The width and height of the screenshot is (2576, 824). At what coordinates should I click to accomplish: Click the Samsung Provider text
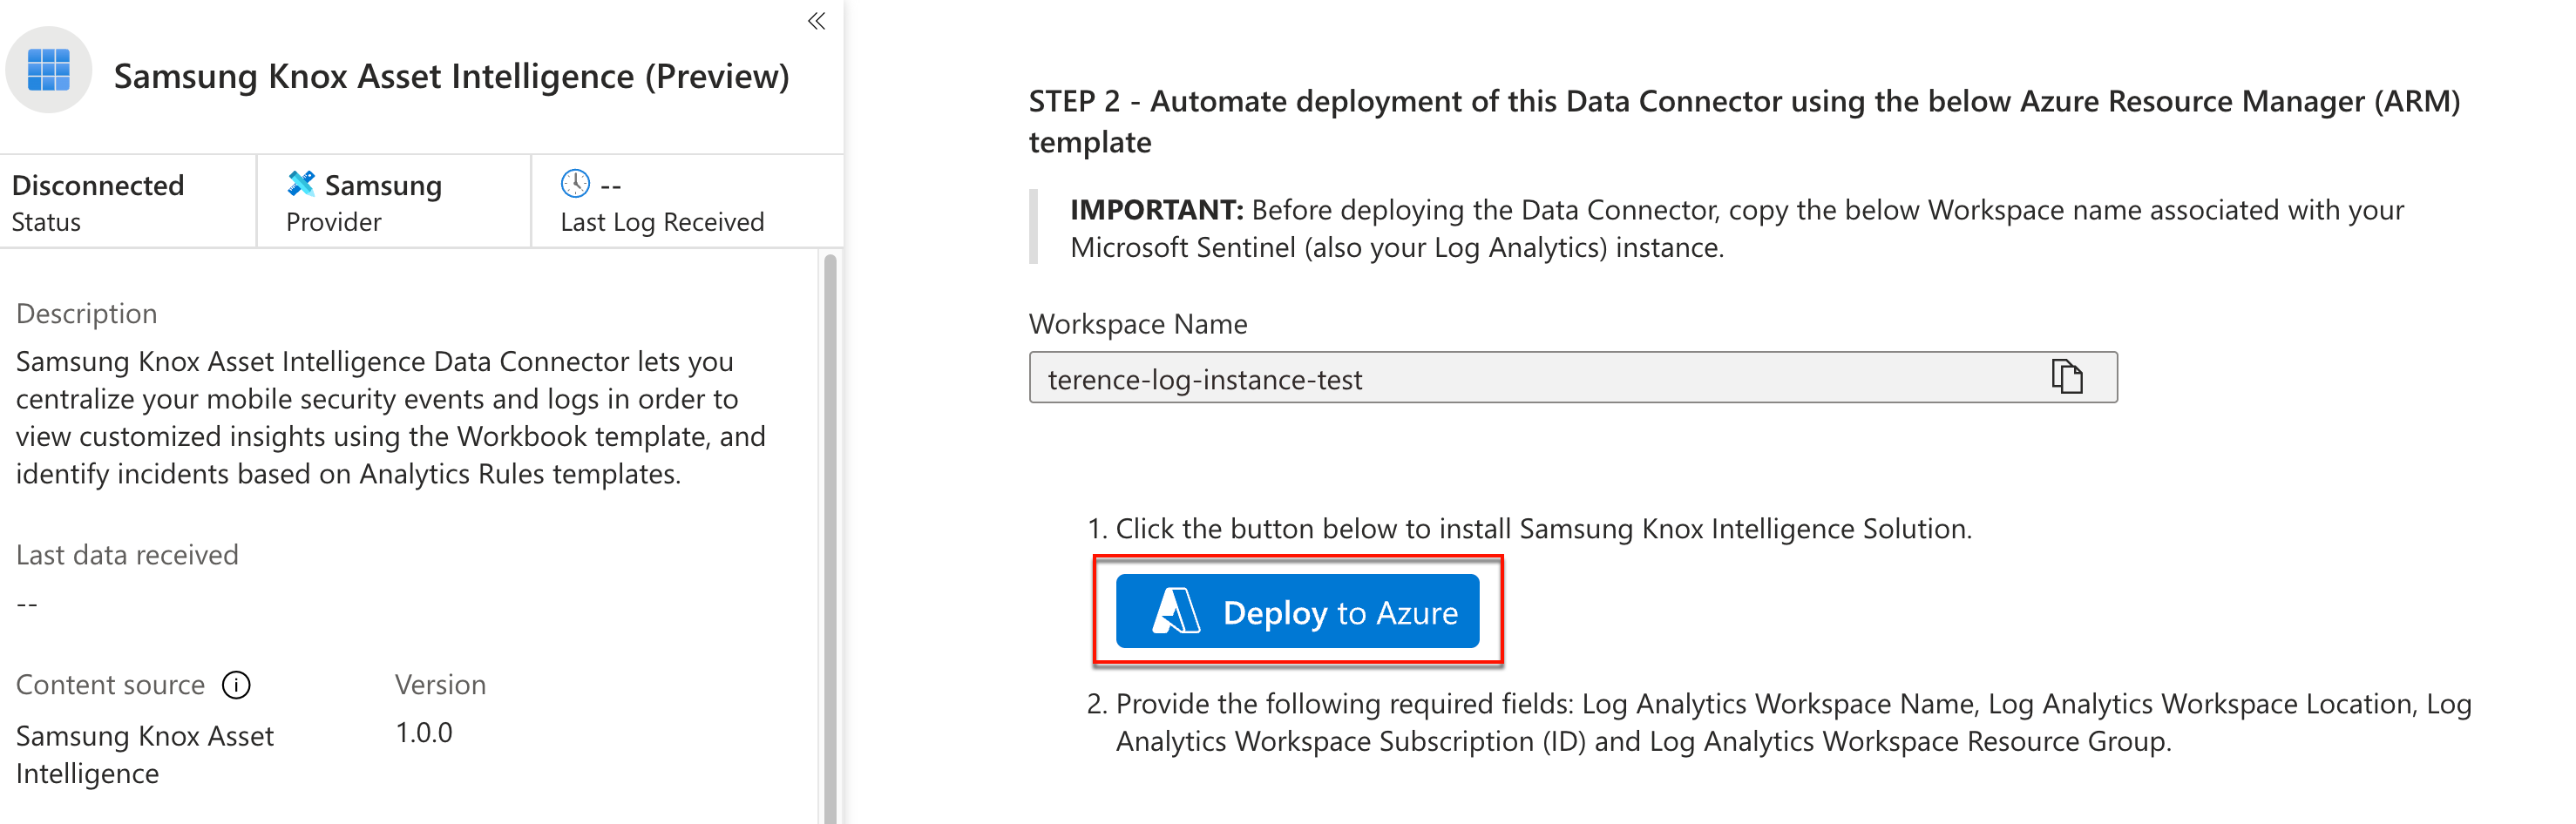tap(382, 186)
